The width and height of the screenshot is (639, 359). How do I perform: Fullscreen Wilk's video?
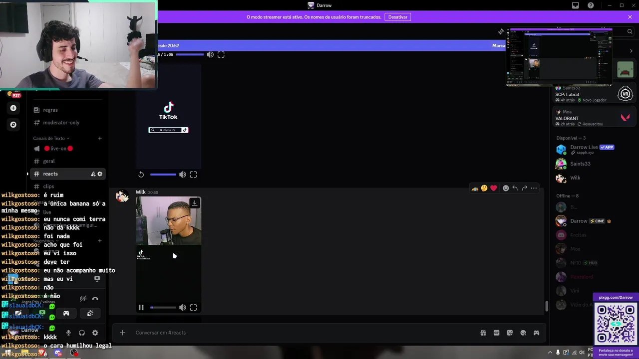tap(194, 308)
